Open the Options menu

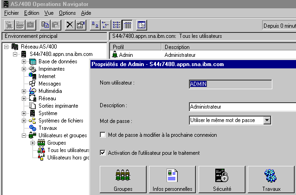tap(67, 13)
